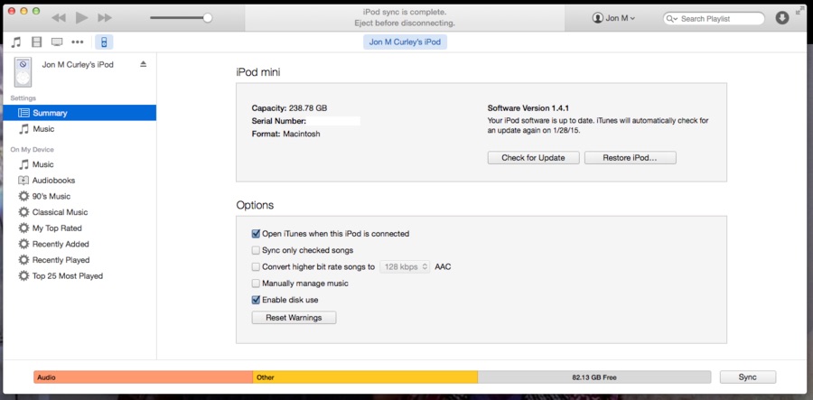Image resolution: width=813 pixels, height=400 pixels.
Task: Open the Music library icon in toolbar
Action: coord(16,42)
